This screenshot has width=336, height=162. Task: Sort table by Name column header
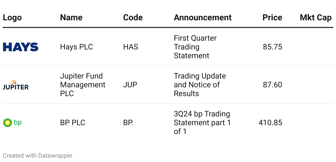[71, 18]
